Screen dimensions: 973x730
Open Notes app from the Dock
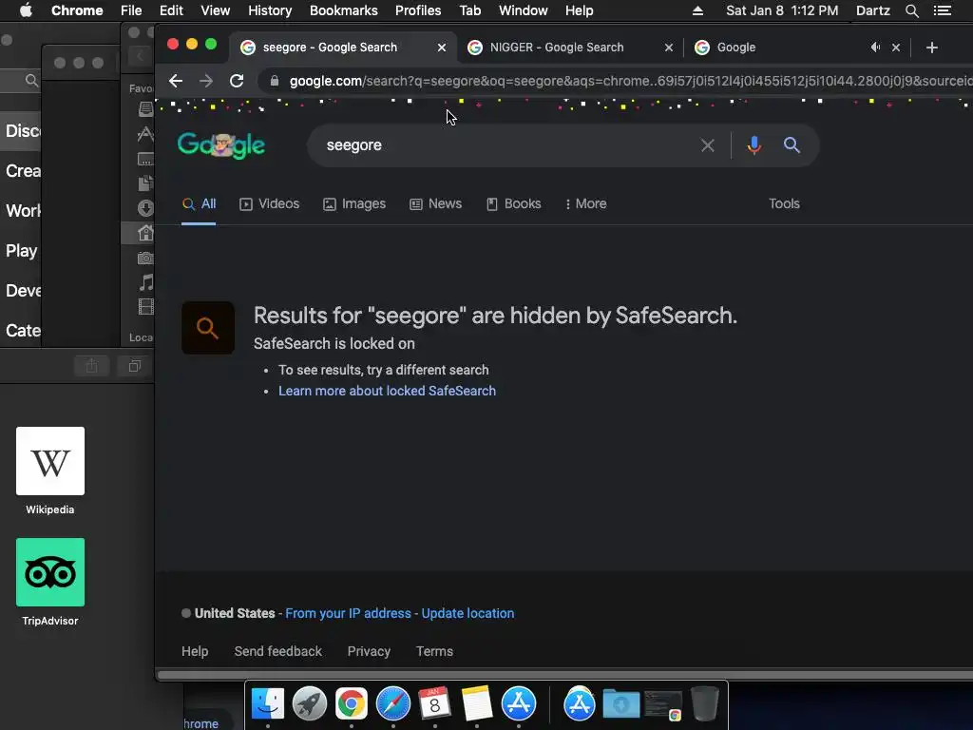477,704
